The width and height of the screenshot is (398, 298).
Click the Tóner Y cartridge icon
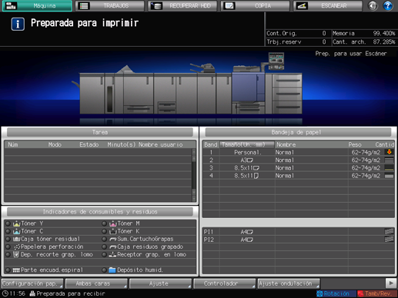16,223
